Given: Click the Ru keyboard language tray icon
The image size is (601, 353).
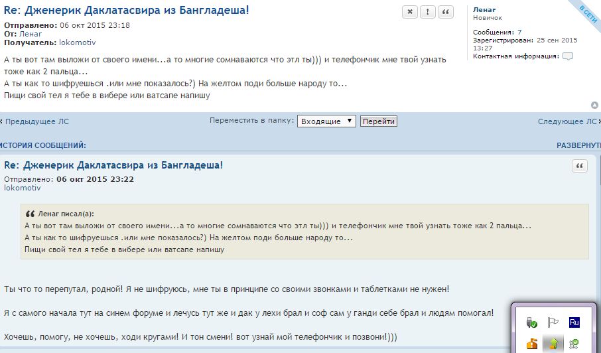Looking at the screenshot, I should pos(574,322).
